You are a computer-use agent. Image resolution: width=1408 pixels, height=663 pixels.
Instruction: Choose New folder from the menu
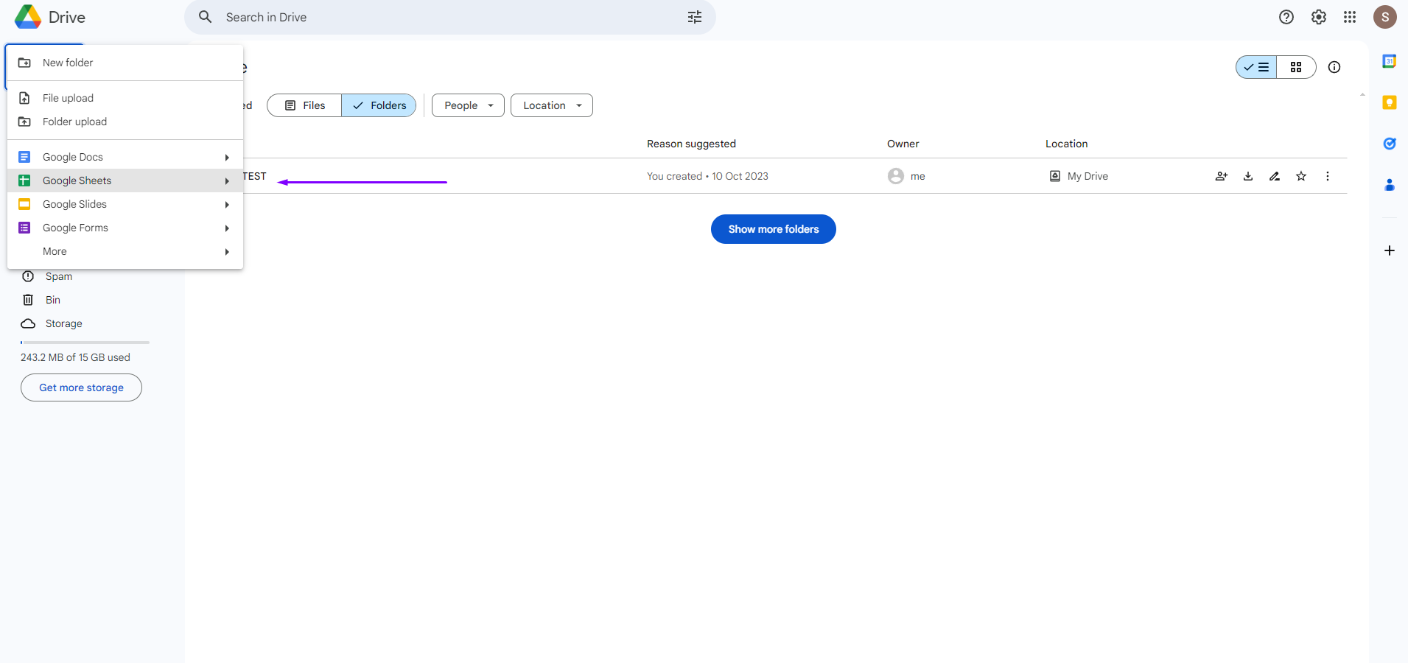point(125,63)
